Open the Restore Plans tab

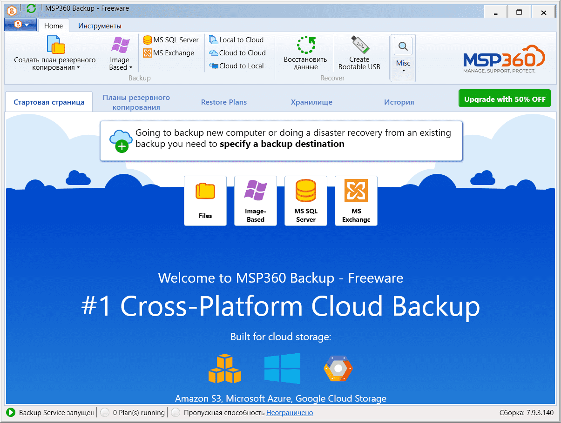[x=224, y=102]
